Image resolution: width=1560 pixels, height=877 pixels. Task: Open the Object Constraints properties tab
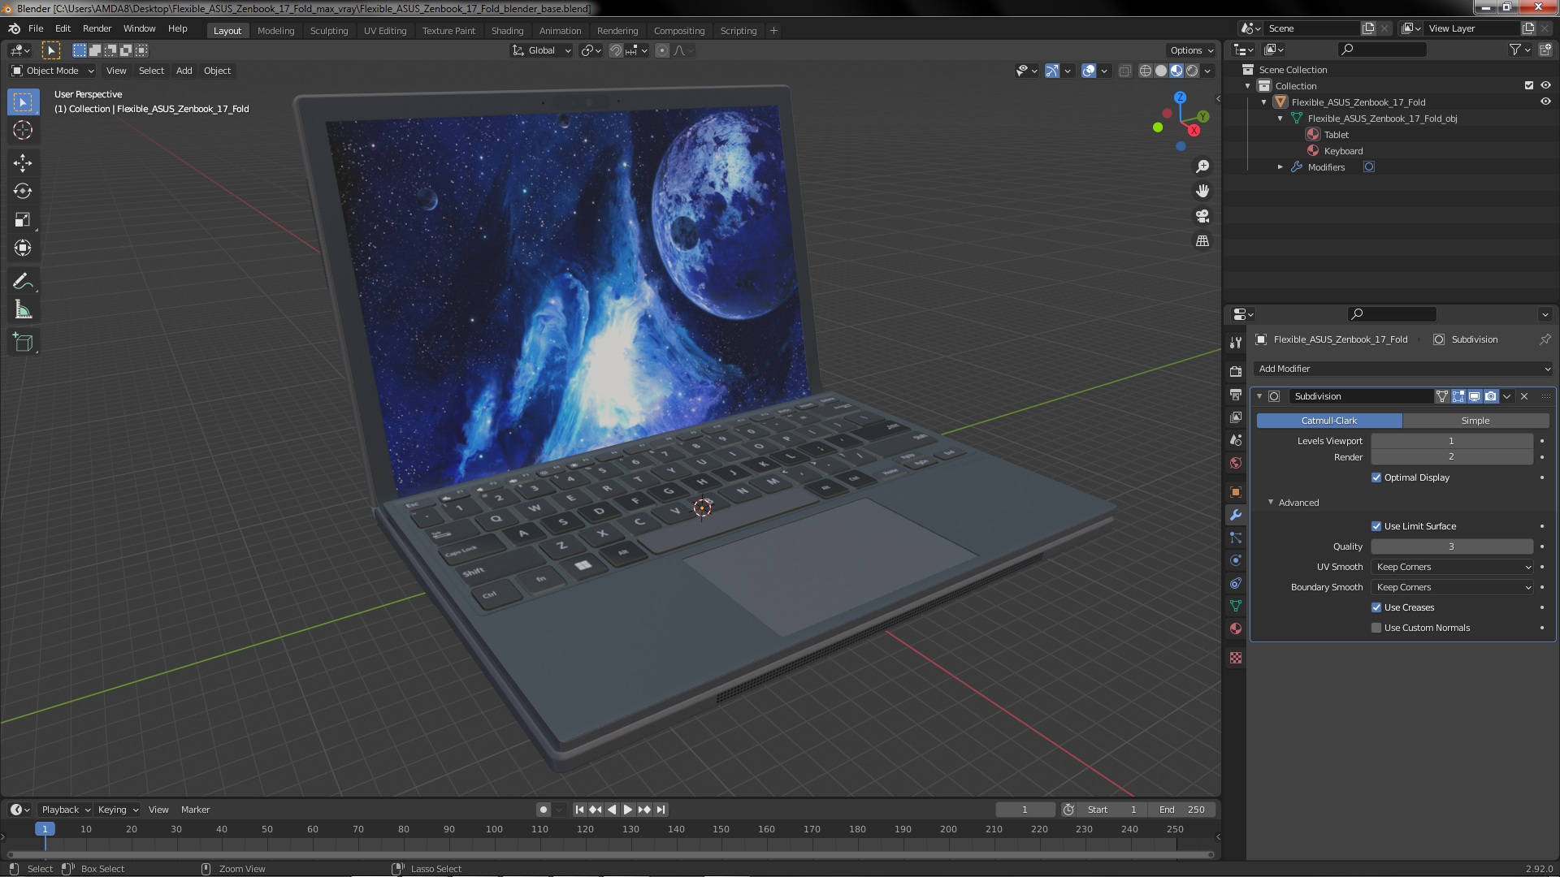[1236, 583]
